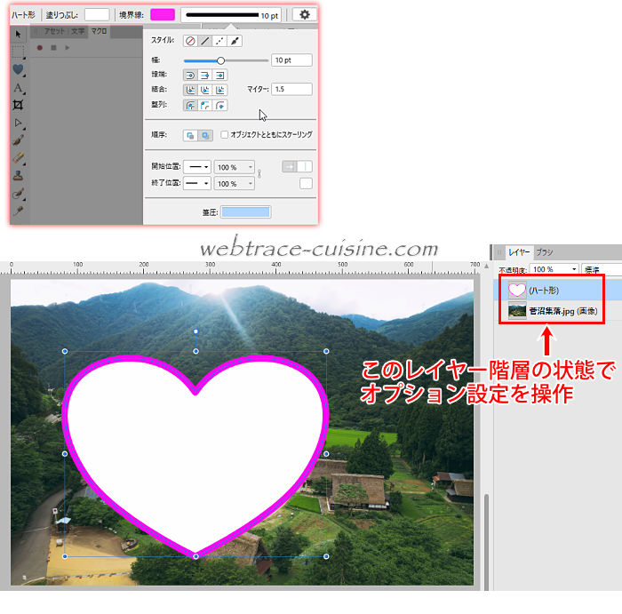Open the gear settings icon in context toolbar

(x=306, y=15)
